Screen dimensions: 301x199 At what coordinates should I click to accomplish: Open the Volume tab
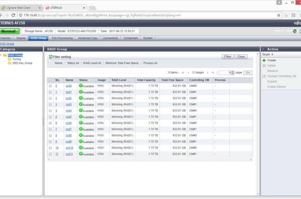point(21,38)
